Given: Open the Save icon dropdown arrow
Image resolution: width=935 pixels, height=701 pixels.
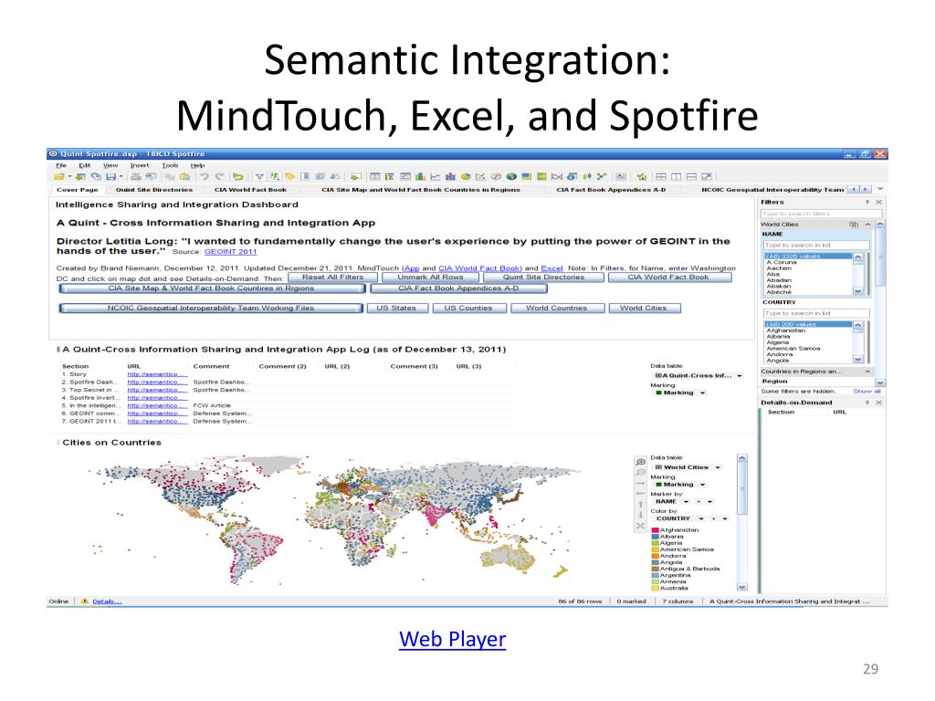Looking at the screenshot, I should pyautogui.click(x=121, y=176).
